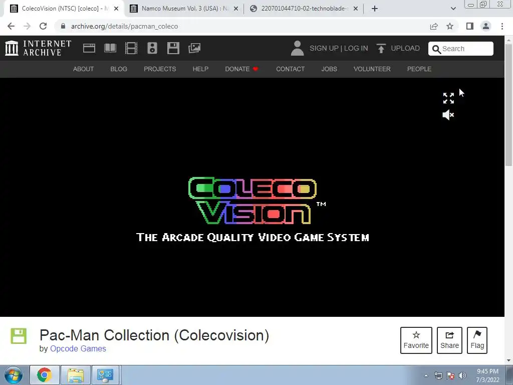Open the Windows Start menu
The width and height of the screenshot is (513, 385).
coord(14,375)
